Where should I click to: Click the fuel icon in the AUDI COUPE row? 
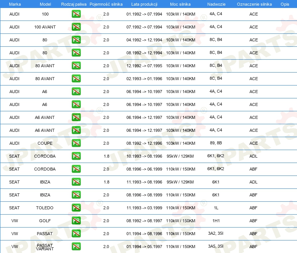point(76,143)
